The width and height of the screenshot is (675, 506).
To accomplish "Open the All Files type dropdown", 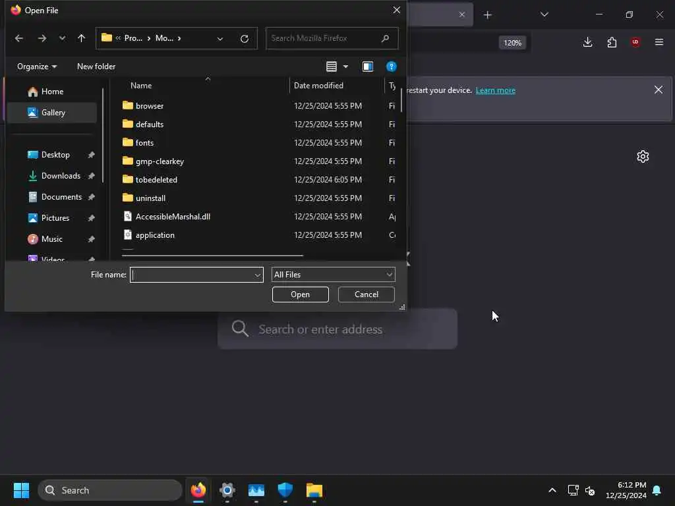I will click(333, 275).
